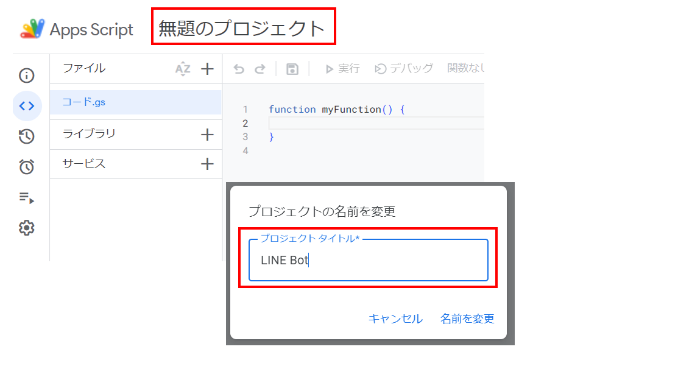This screenshot has width=678, height=366.
Task: Click closing brace on line 3
Action: [272, 137]
